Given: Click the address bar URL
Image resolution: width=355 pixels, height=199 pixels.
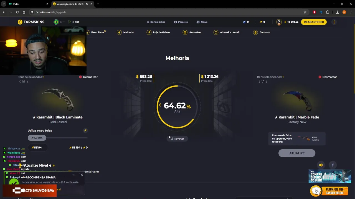Looking at the screenshot, I should click(51, 12).
